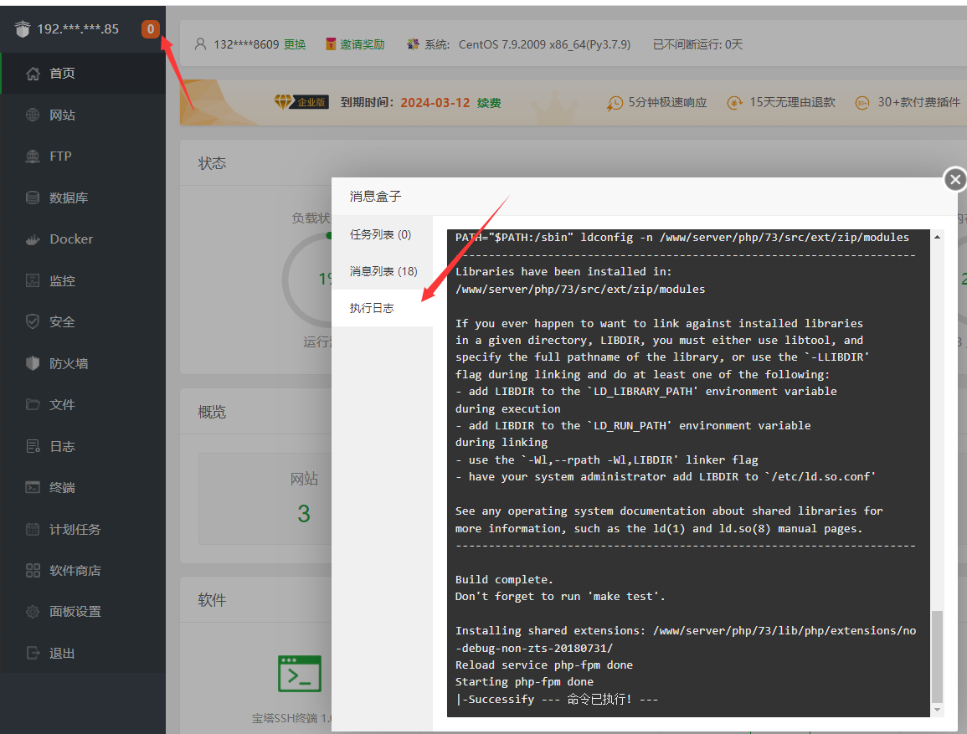Click the '|-Successify --- 命令已执行!' line
The height and width of the screenshot is (734, 967).
click(556, 699)
